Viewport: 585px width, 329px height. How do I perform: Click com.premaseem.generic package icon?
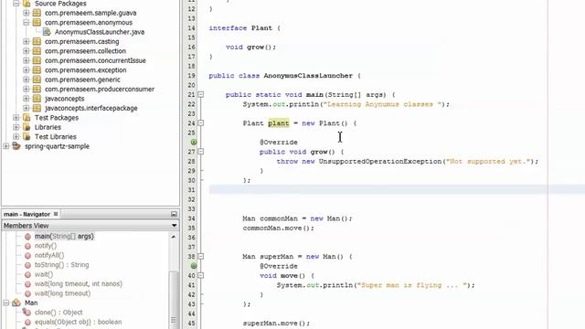pos(37,80)
